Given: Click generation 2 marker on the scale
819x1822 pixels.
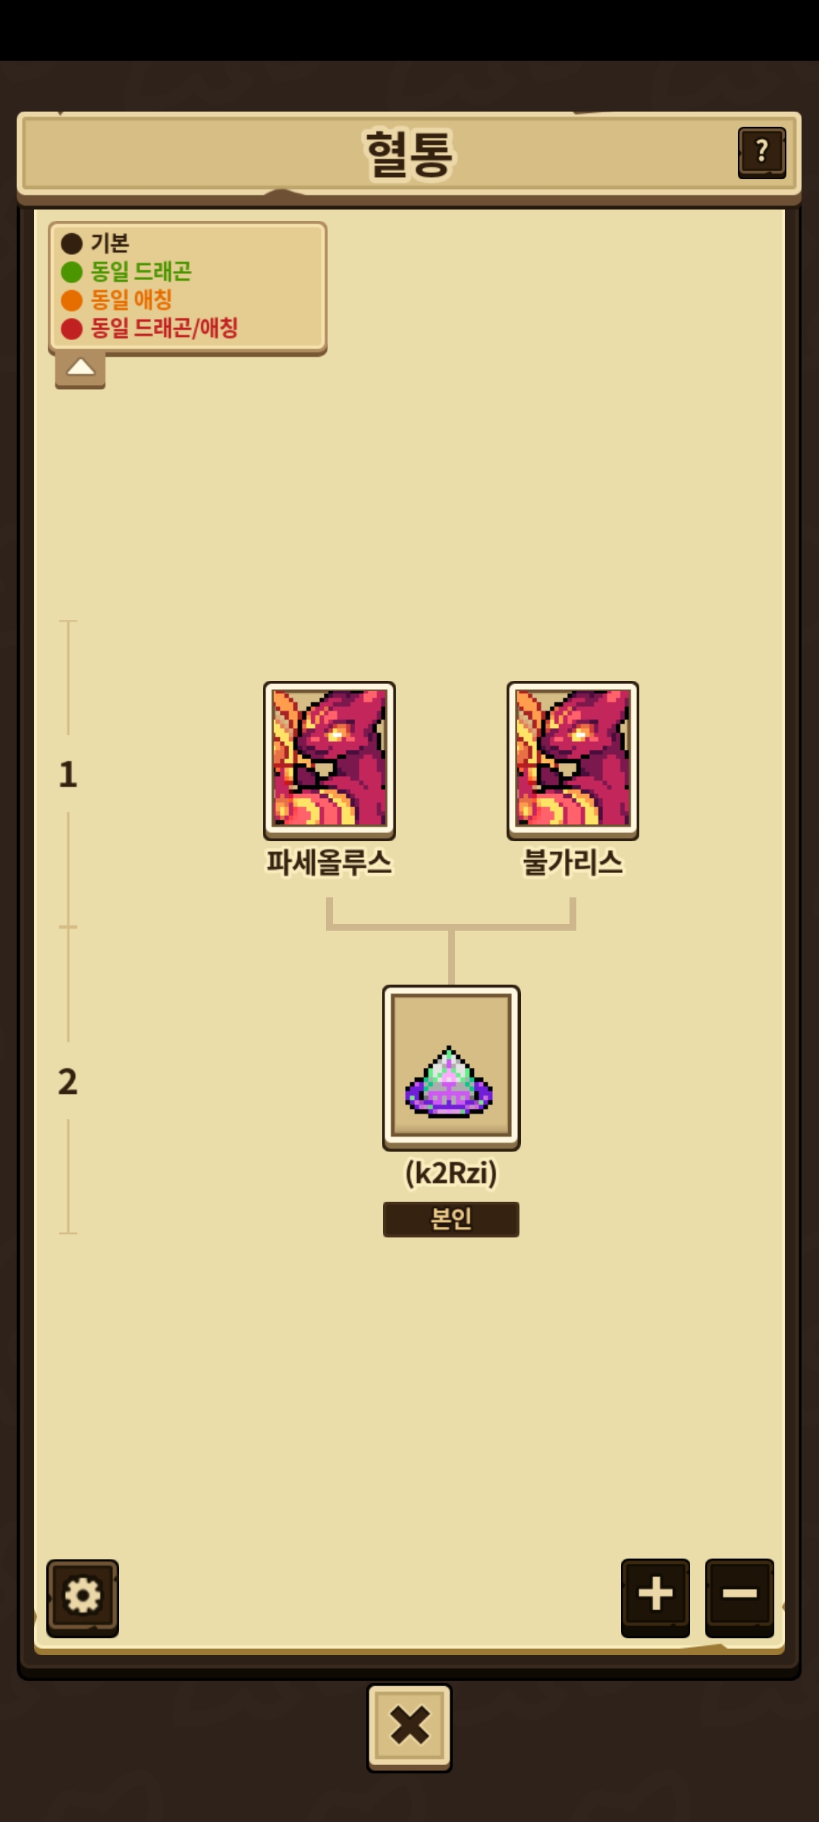Looking at the screenshot, I should pyautogui.click(x=68, y=1082).
